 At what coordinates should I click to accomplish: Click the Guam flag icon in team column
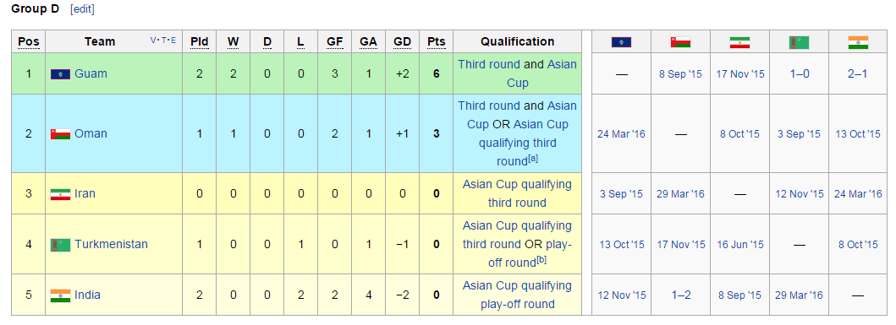[x=61, y=74]
